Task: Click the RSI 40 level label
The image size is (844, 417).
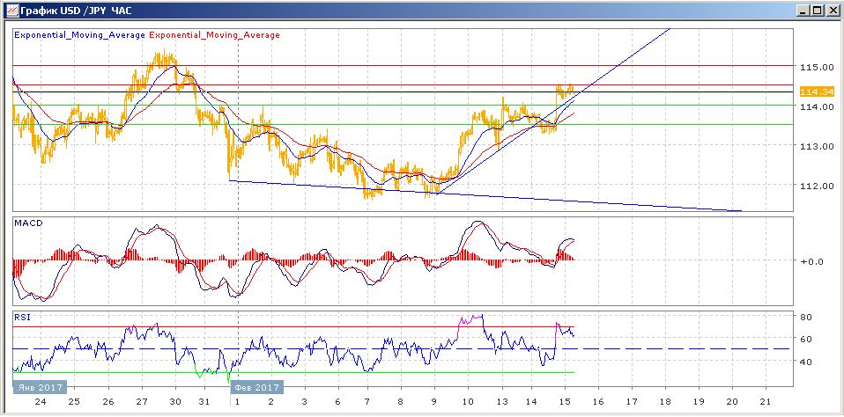Action: click(x=804, y=361)
